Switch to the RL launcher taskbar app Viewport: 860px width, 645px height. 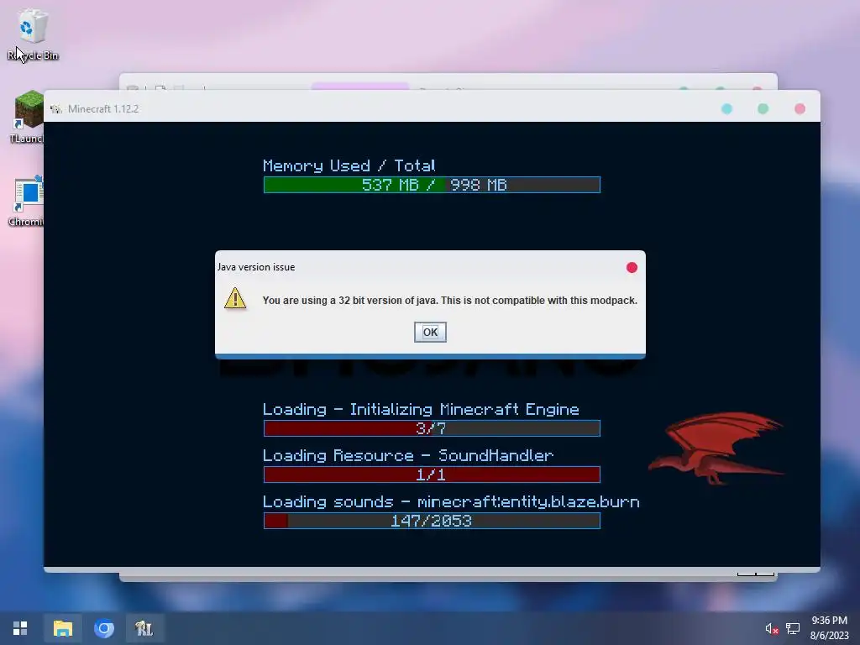click(x=144, y=628)
